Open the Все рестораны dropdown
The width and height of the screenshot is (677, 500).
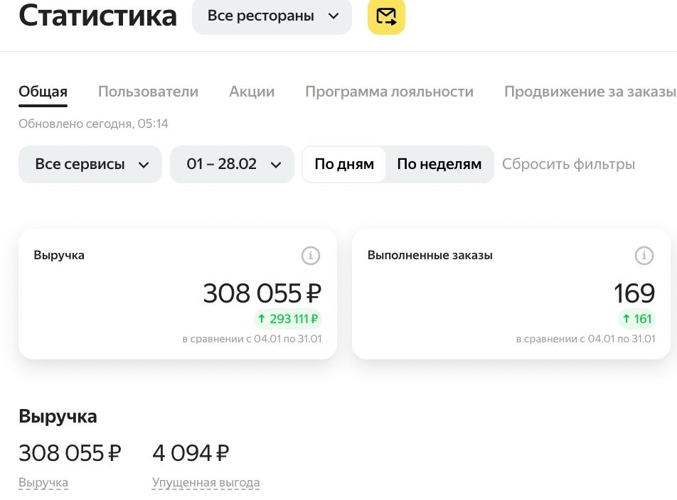[270, 16]
